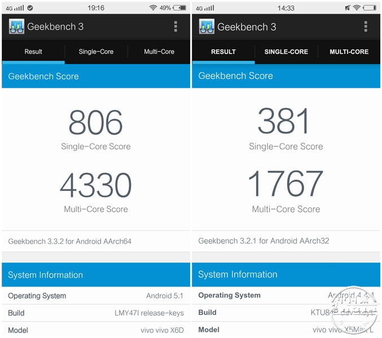Tap the Wi-Fi icon on right status bar

pos(357,8)
